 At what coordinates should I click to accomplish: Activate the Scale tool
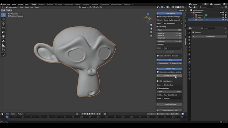tap(3, 32)
